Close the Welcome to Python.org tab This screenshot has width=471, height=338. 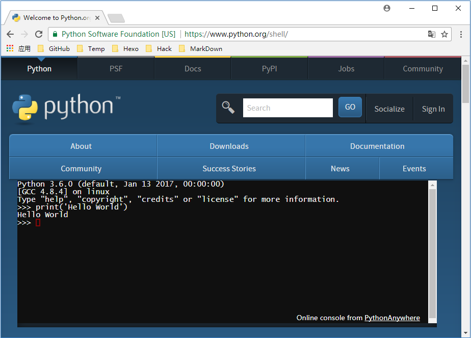97,18
